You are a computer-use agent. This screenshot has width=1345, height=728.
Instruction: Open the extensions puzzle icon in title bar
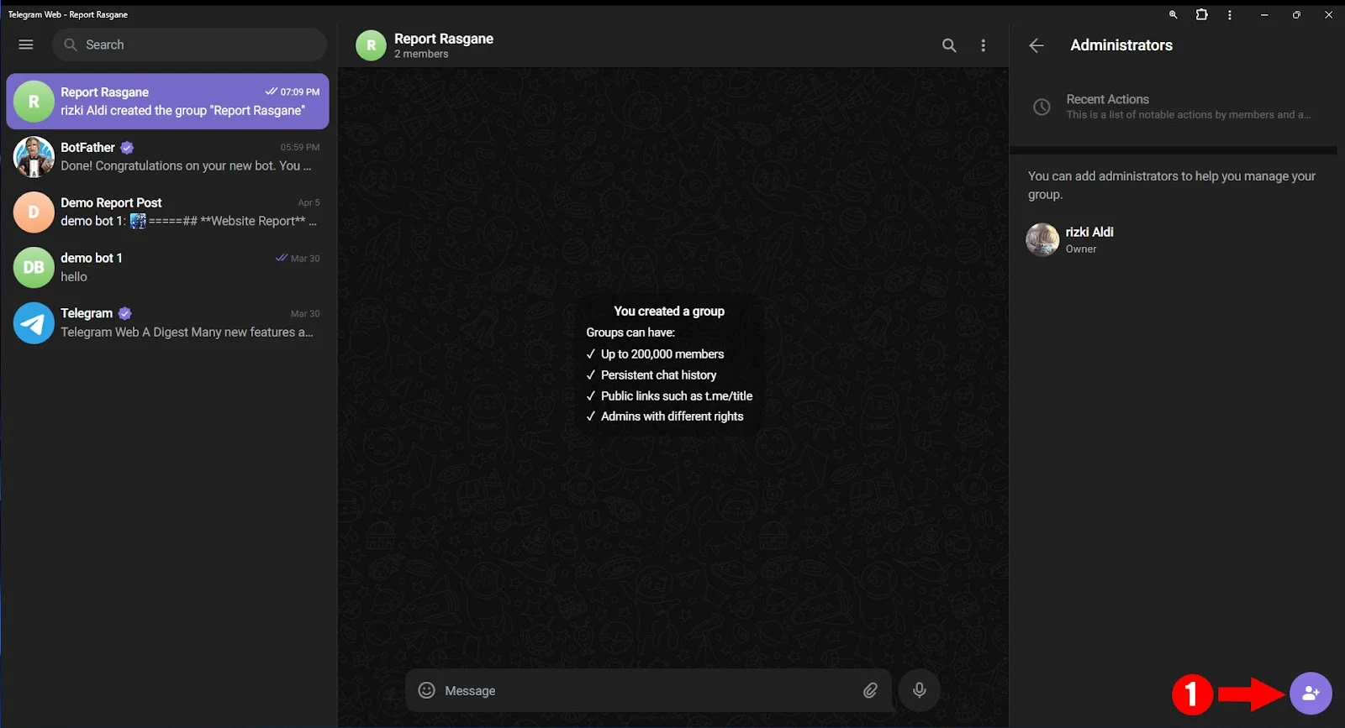pyautogui.click(x=1202, y=15)
